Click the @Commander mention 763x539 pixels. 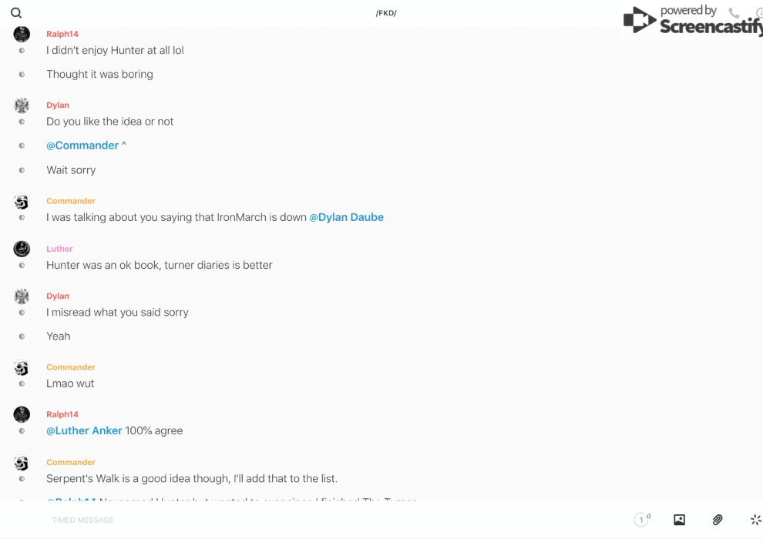pyautogui.click(x=82, y=146)
